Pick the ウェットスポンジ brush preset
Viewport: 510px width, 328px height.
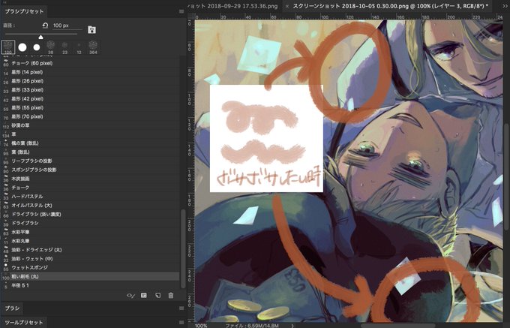point(91,267)
